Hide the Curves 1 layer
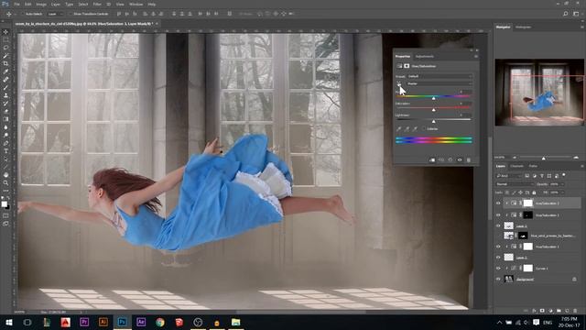586x330 pixels. [498, 269]
